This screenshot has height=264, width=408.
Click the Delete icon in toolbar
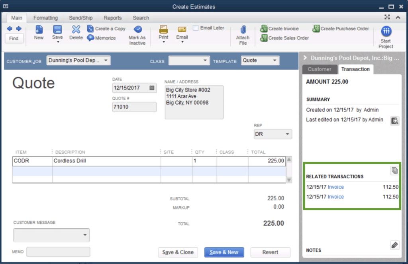(x=76, y=30)
